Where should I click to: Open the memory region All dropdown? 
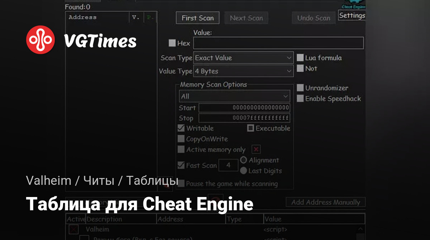(235, 96)
